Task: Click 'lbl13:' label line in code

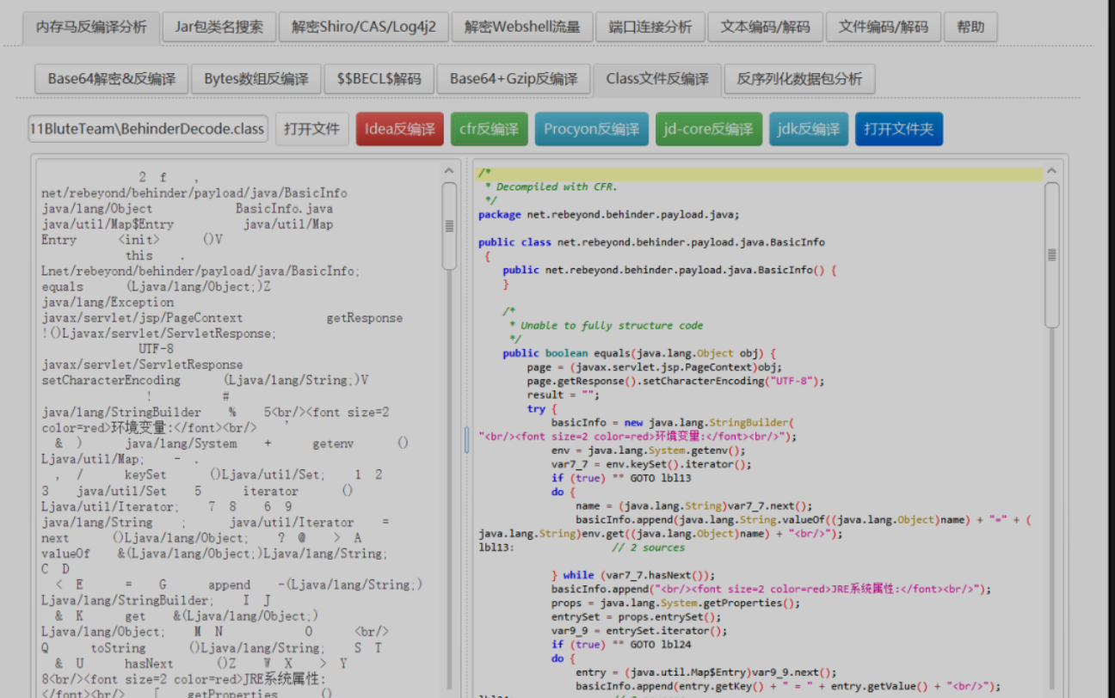Action: pos(496,548)
